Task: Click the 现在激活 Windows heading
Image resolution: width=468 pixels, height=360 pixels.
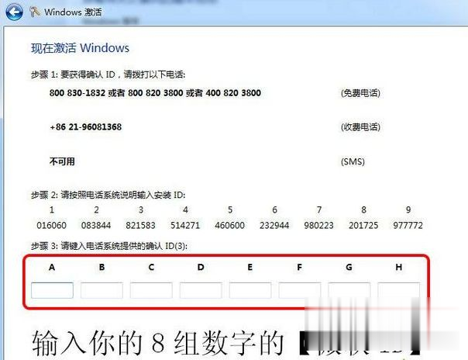Action: pos(80,48)
